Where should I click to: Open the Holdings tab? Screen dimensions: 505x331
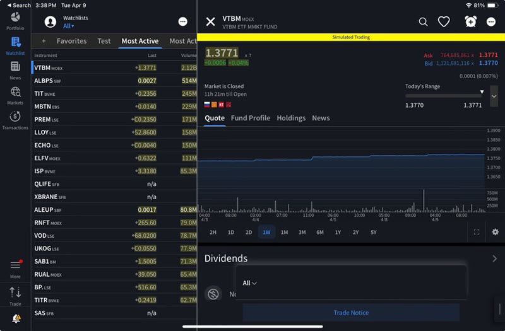point(291,118)
